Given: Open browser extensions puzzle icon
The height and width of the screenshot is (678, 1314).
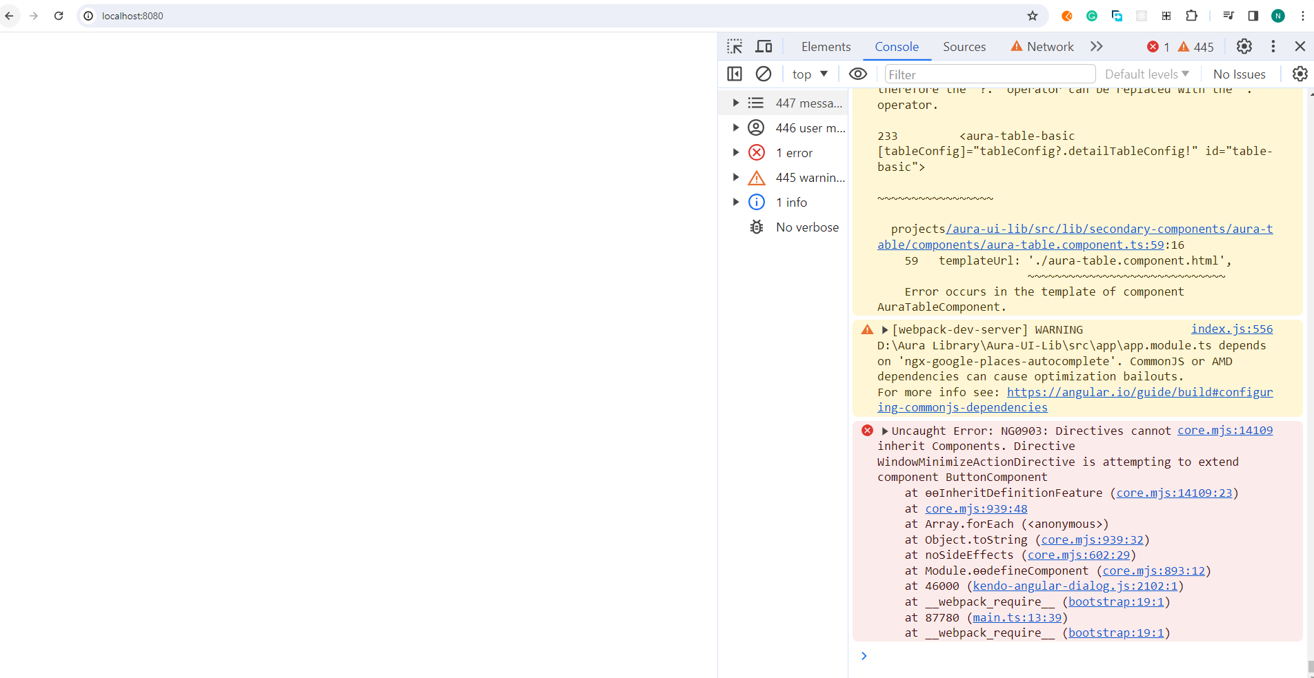Looking at the screenshot, I should click(1191, 16).
